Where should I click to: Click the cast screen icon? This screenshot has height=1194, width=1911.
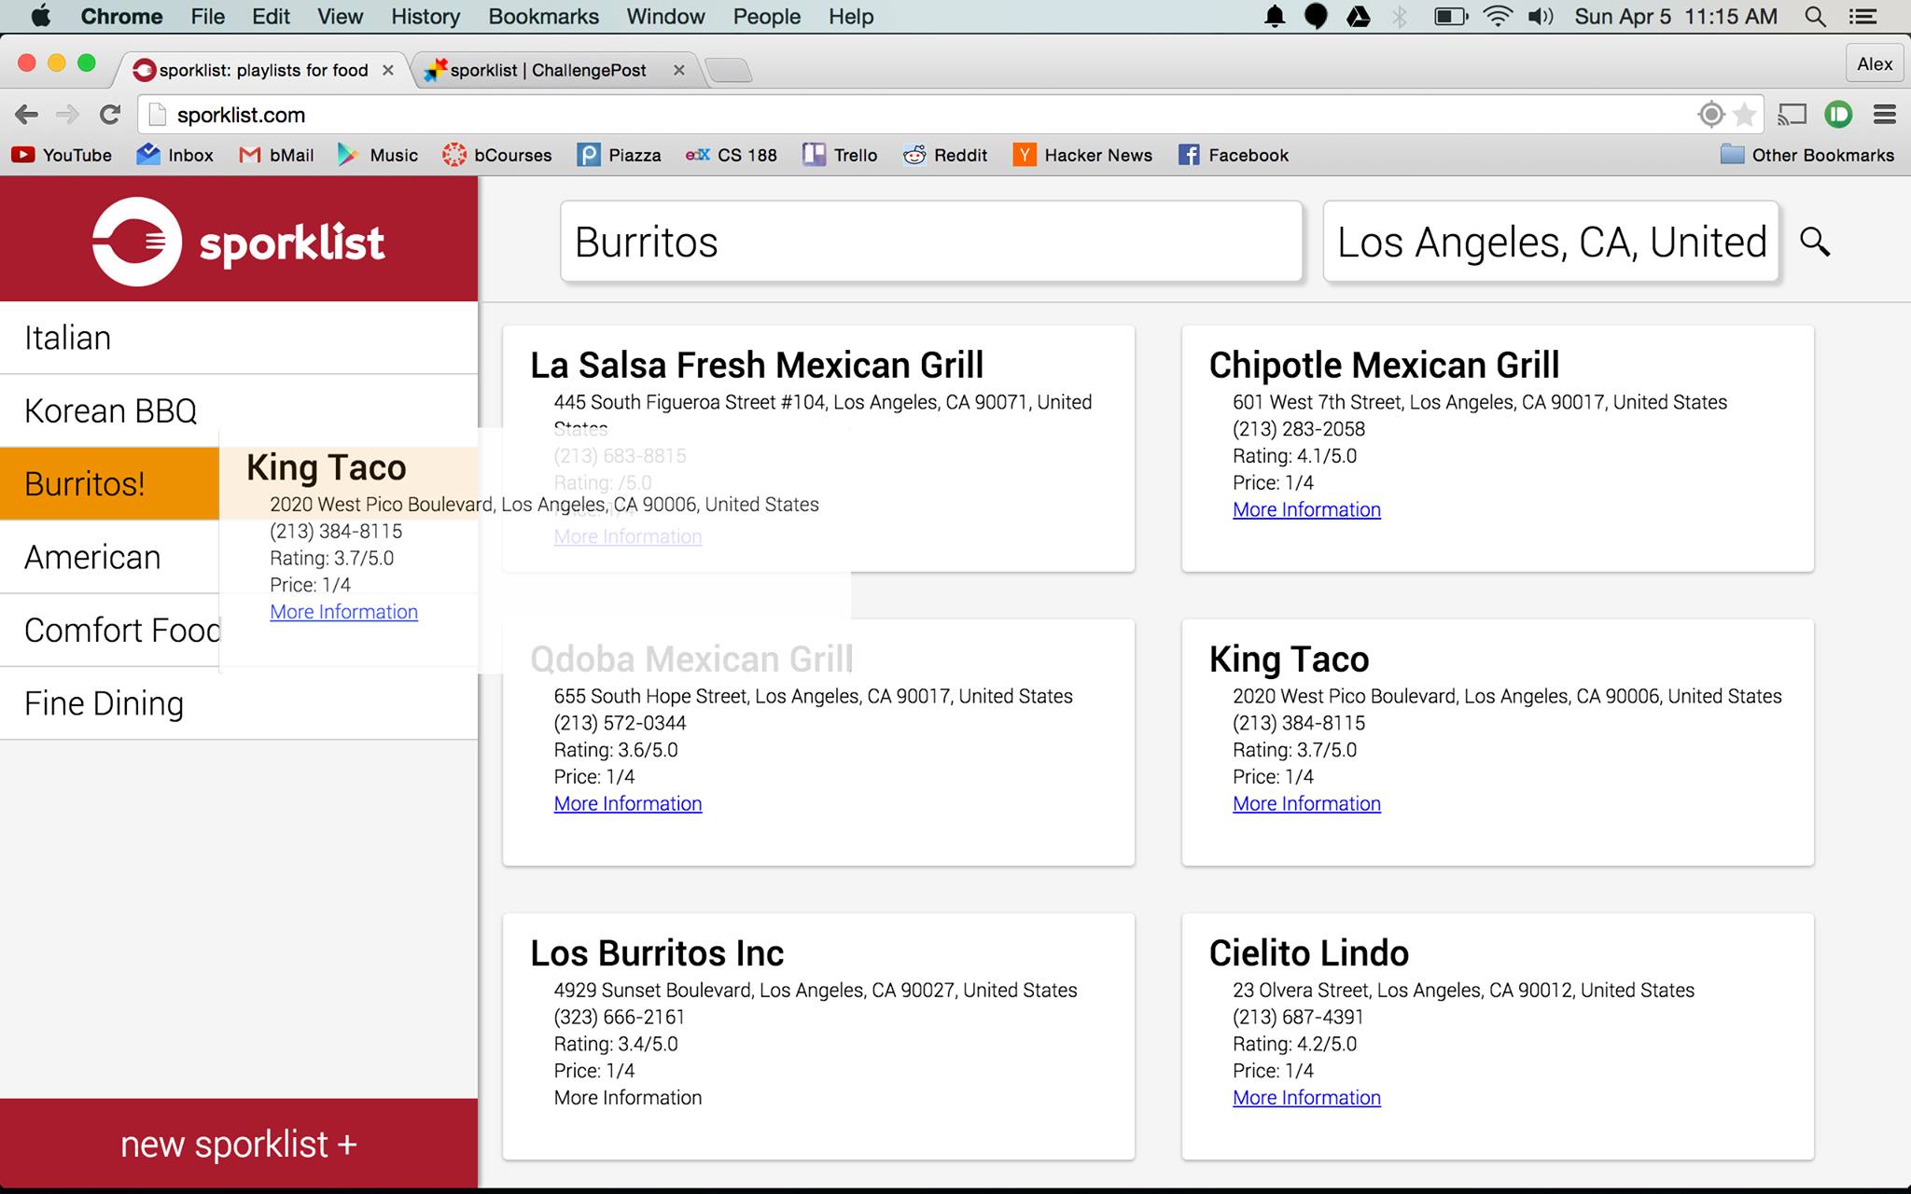click(1792, 115)
